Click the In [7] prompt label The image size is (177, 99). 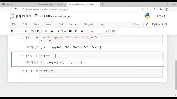pyautogui.click(x=27, y=56)
